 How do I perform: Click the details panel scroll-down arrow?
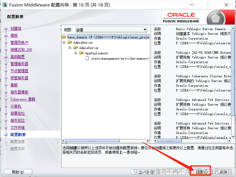(x=233, y=137)
